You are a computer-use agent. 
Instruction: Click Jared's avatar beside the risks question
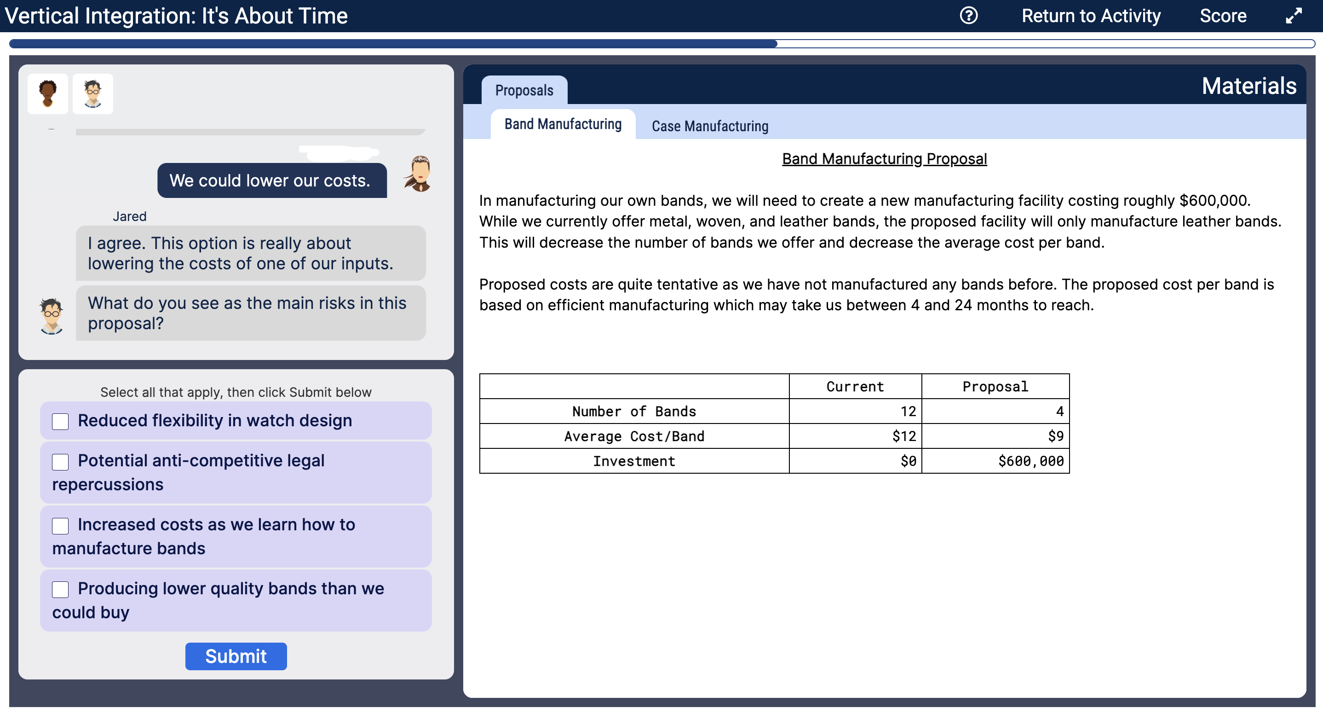pyautogui.click(x=52, y=315)
